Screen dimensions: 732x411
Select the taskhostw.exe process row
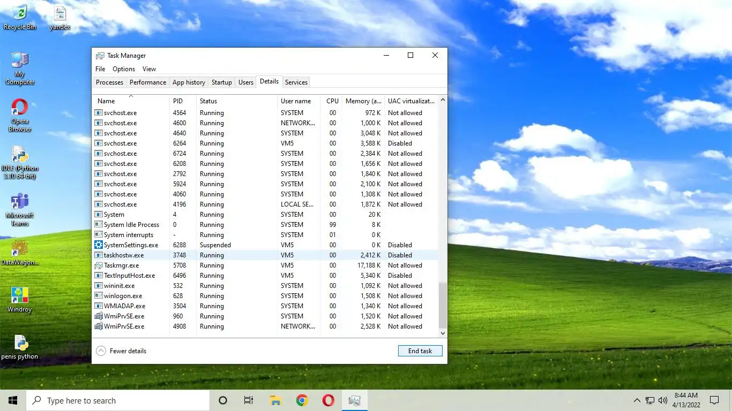pyautogui.click(x=265, y=255)
